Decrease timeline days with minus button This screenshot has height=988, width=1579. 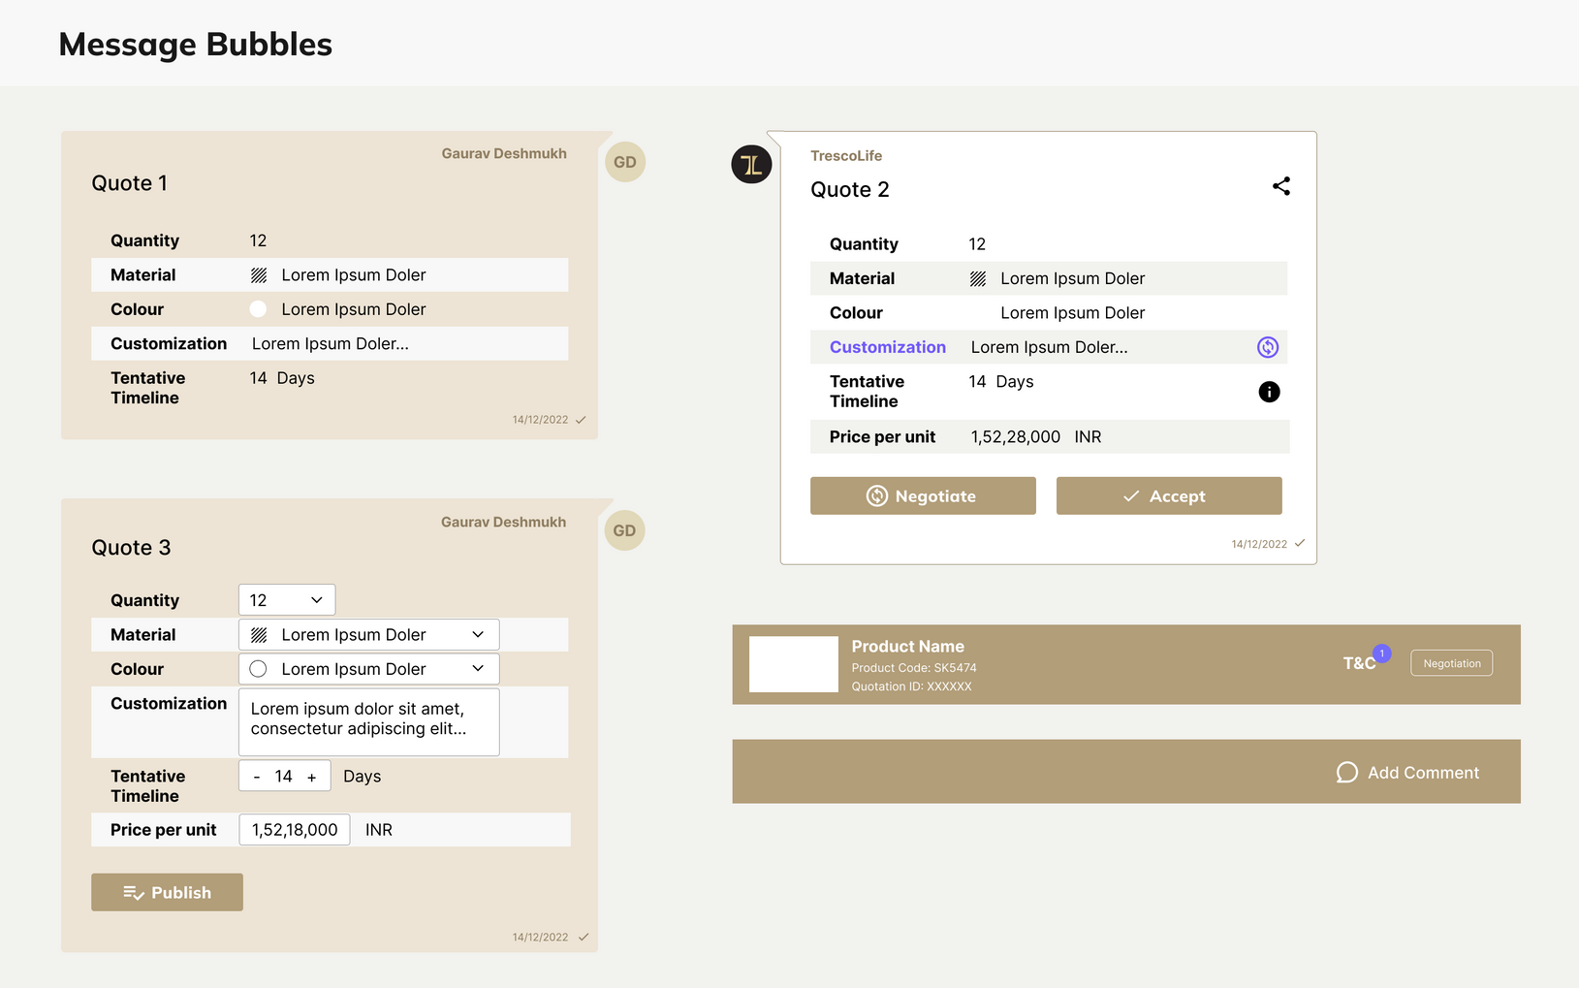click(257, 778)
